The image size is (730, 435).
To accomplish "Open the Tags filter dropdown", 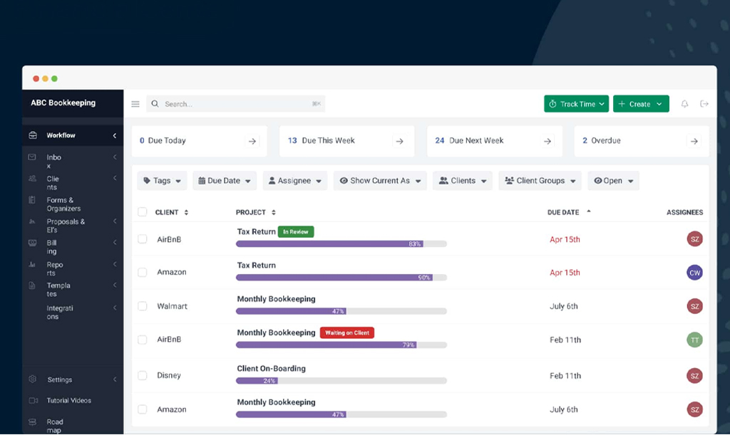I will [162, 181].
